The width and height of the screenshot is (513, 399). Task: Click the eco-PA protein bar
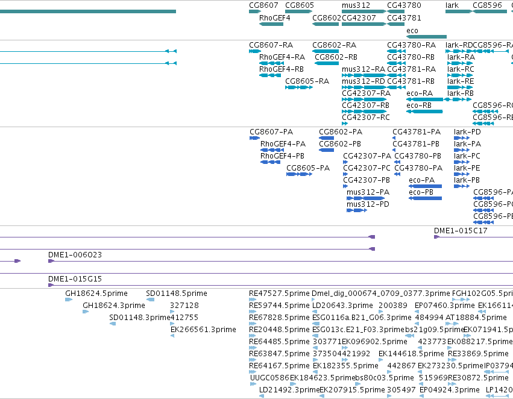click(x=426, y=186)
